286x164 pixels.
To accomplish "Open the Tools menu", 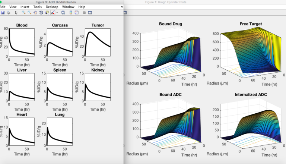I will pos(37,7).
